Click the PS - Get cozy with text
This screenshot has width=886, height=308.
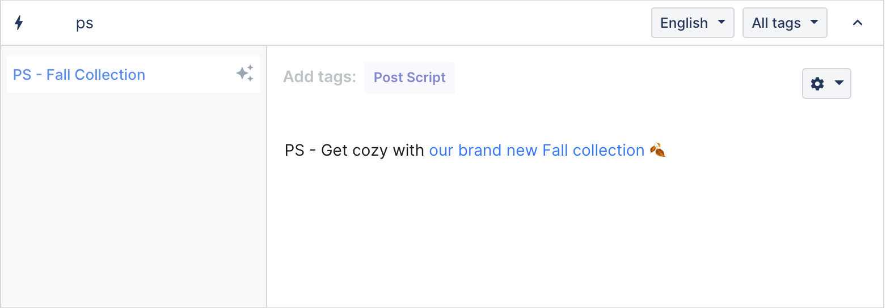pyautogui.click(x=355, y=150)
